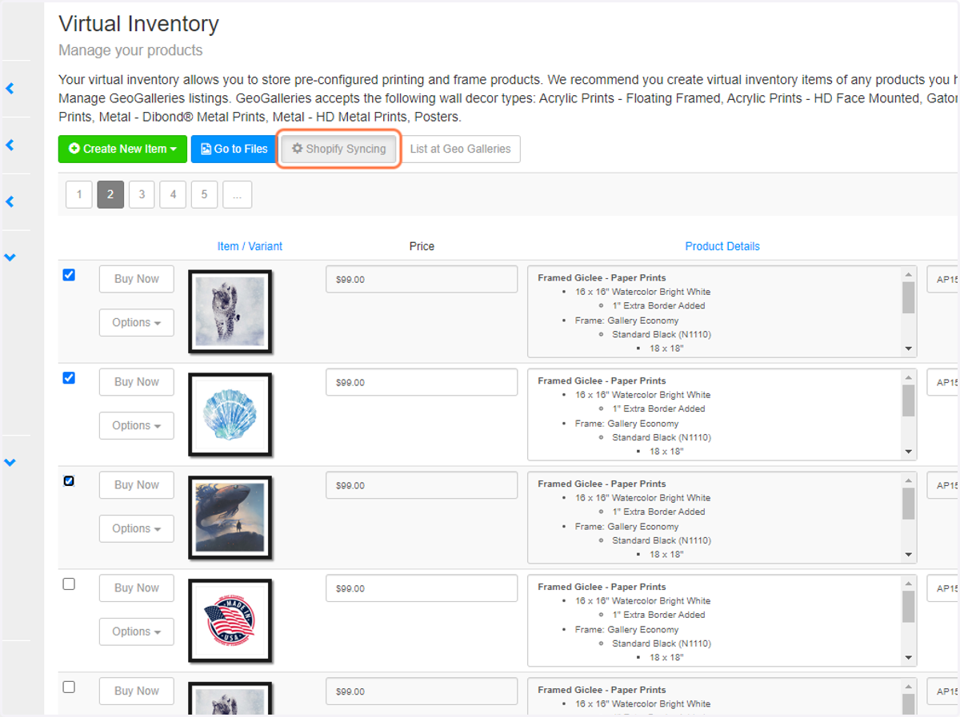Open the flying whale framed print thumbnail
The image size is (960, 717).
coord(230,518)
